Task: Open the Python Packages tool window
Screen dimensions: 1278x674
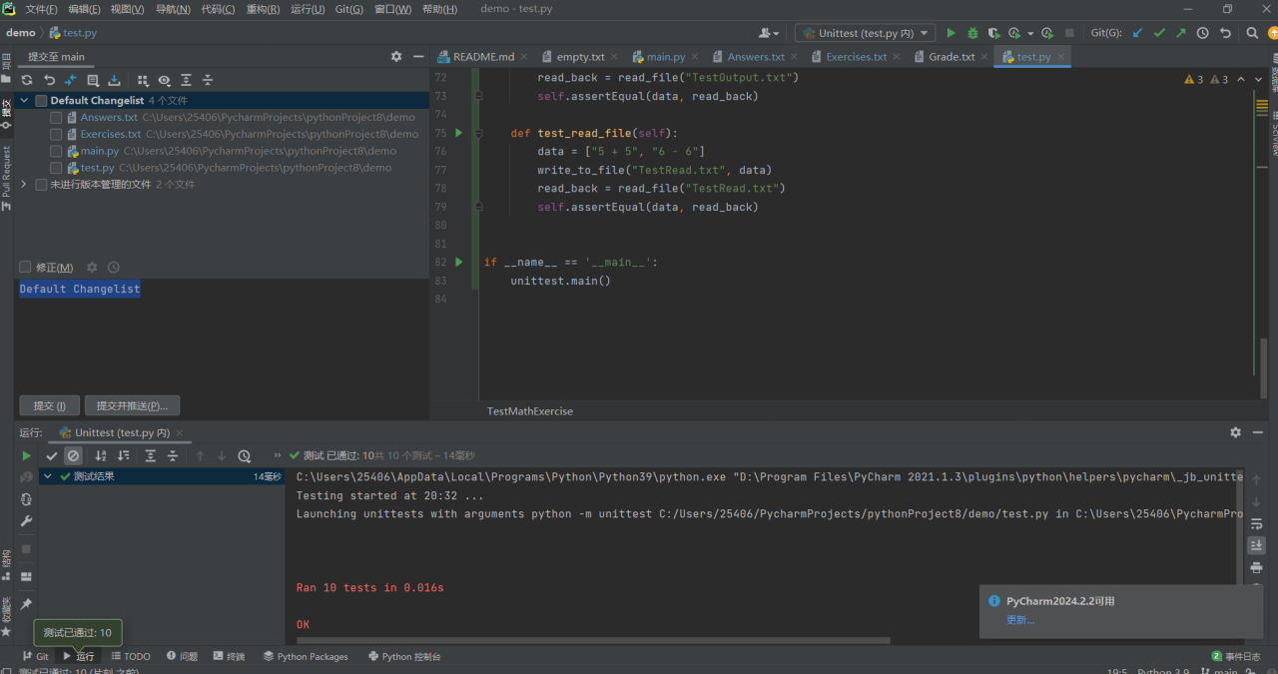Action: pos(306,656)
